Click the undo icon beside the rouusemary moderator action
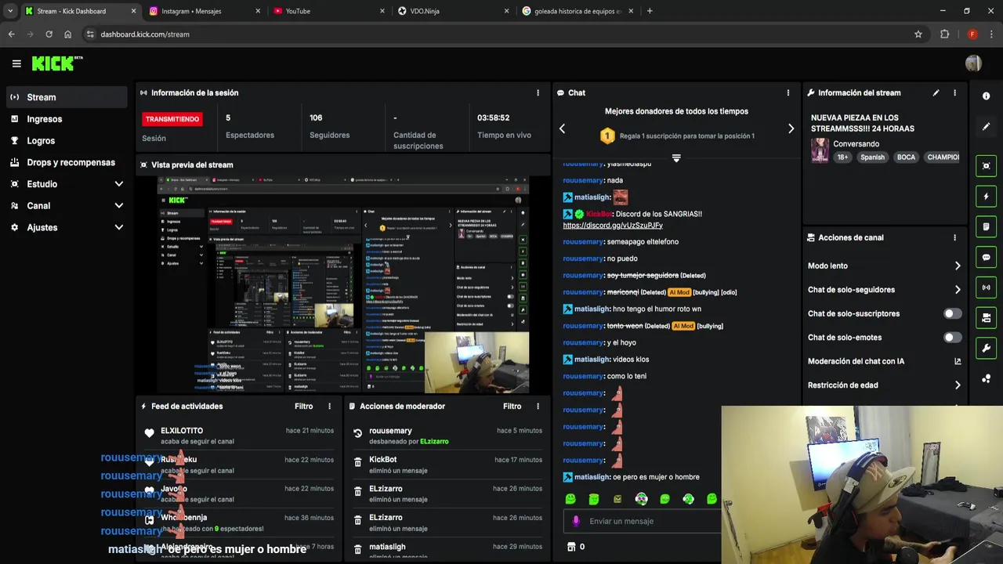This screenshot has height=564, width=1003. click(x=357, y=433)
